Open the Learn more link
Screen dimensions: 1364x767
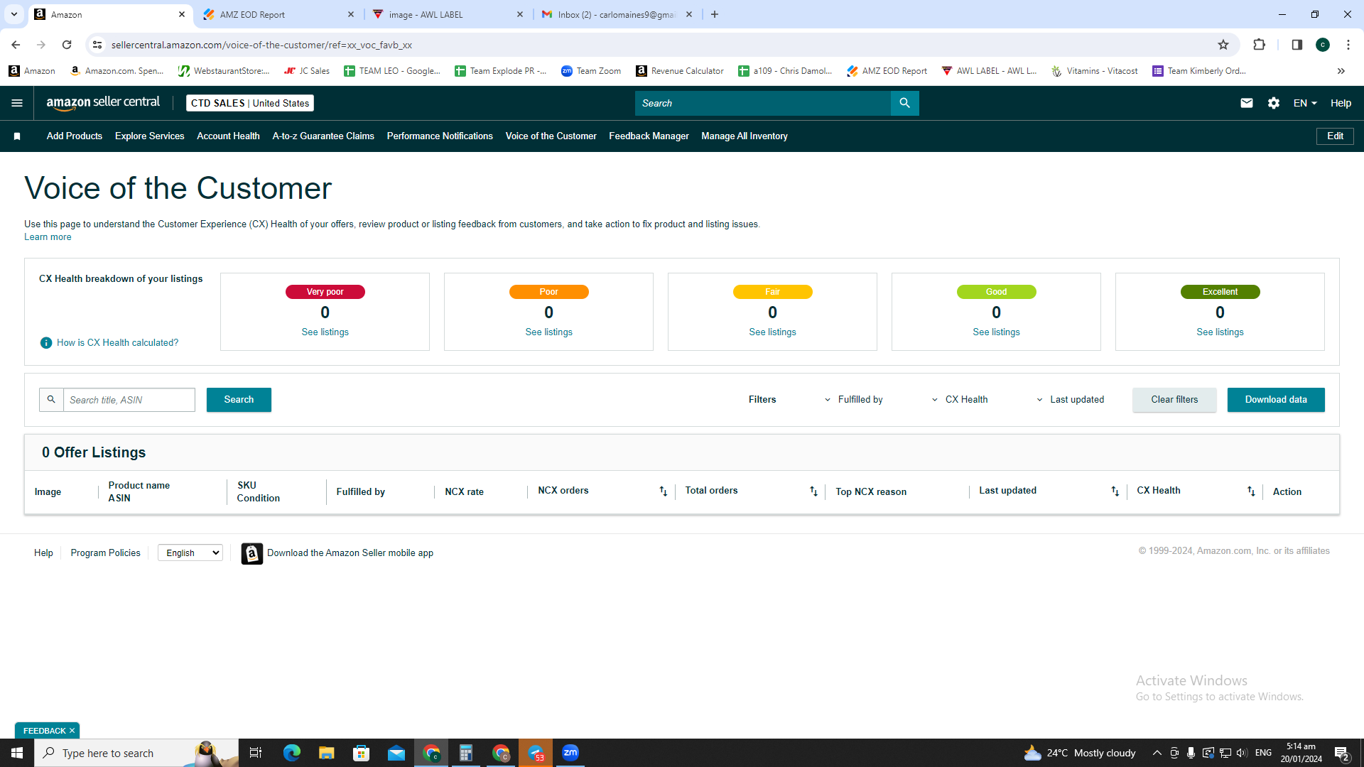[48, 237]
